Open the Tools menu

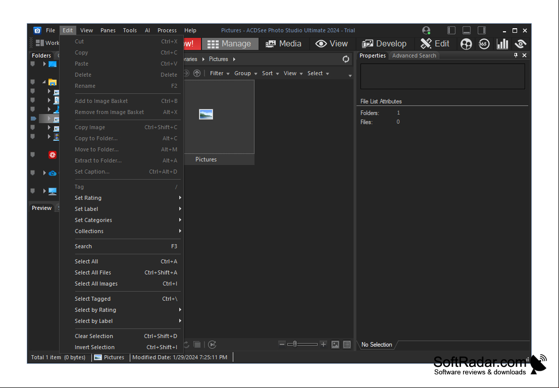pos(130,31)
